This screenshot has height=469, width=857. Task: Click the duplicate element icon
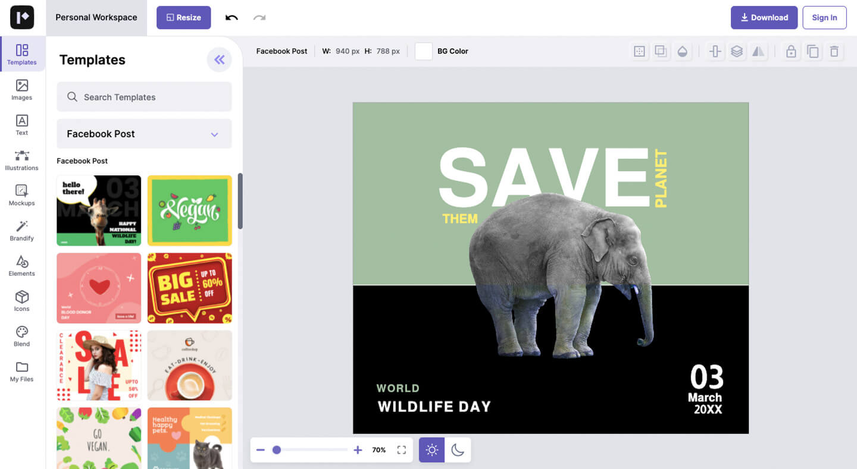812,51
